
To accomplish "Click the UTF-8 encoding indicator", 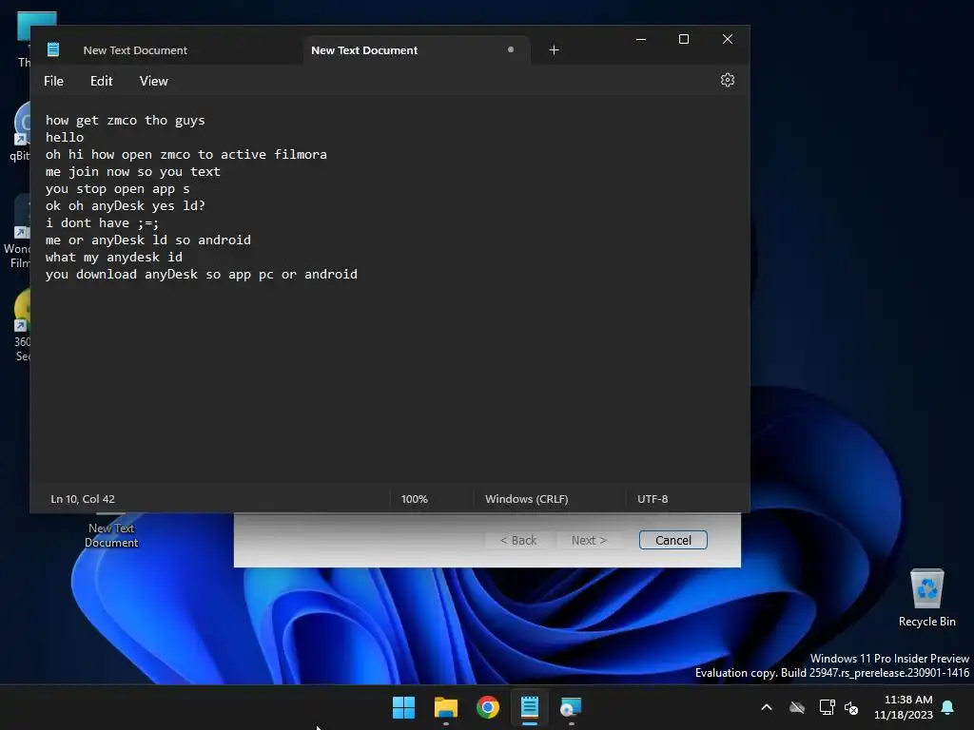I will pyautogui.click(x=653, y=499).
